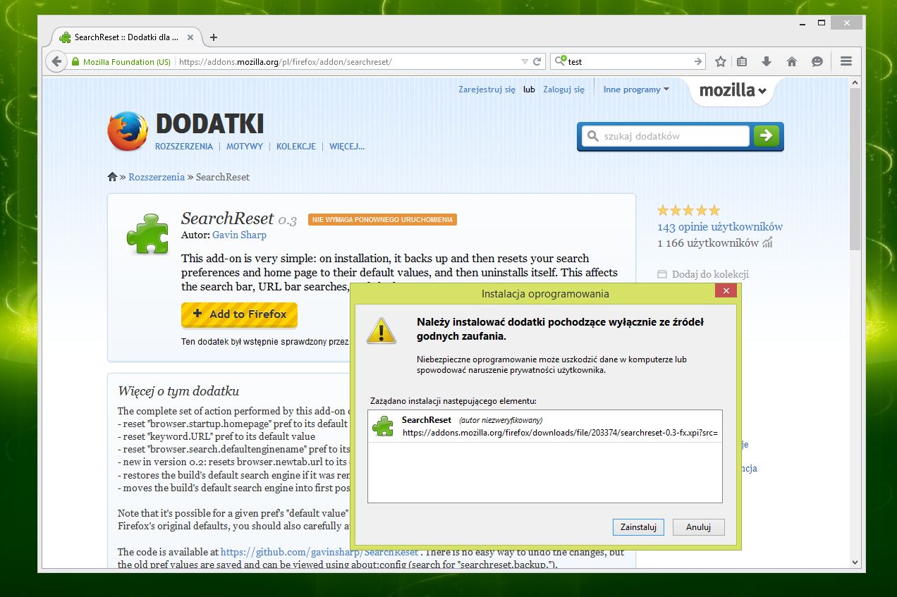Open the MOTYWY menu

click(x=245, y=147)
